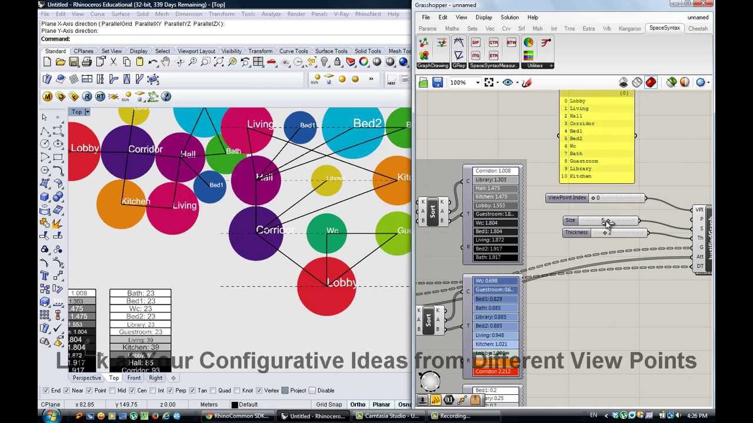Enable the Int osnap checkbox
This screenshot has width=753, height=423.
[152, 390]
